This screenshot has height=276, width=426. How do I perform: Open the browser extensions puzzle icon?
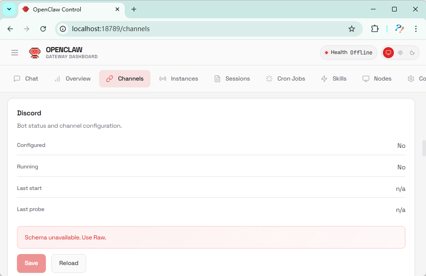pyautogui.click(x=375, y=29)
